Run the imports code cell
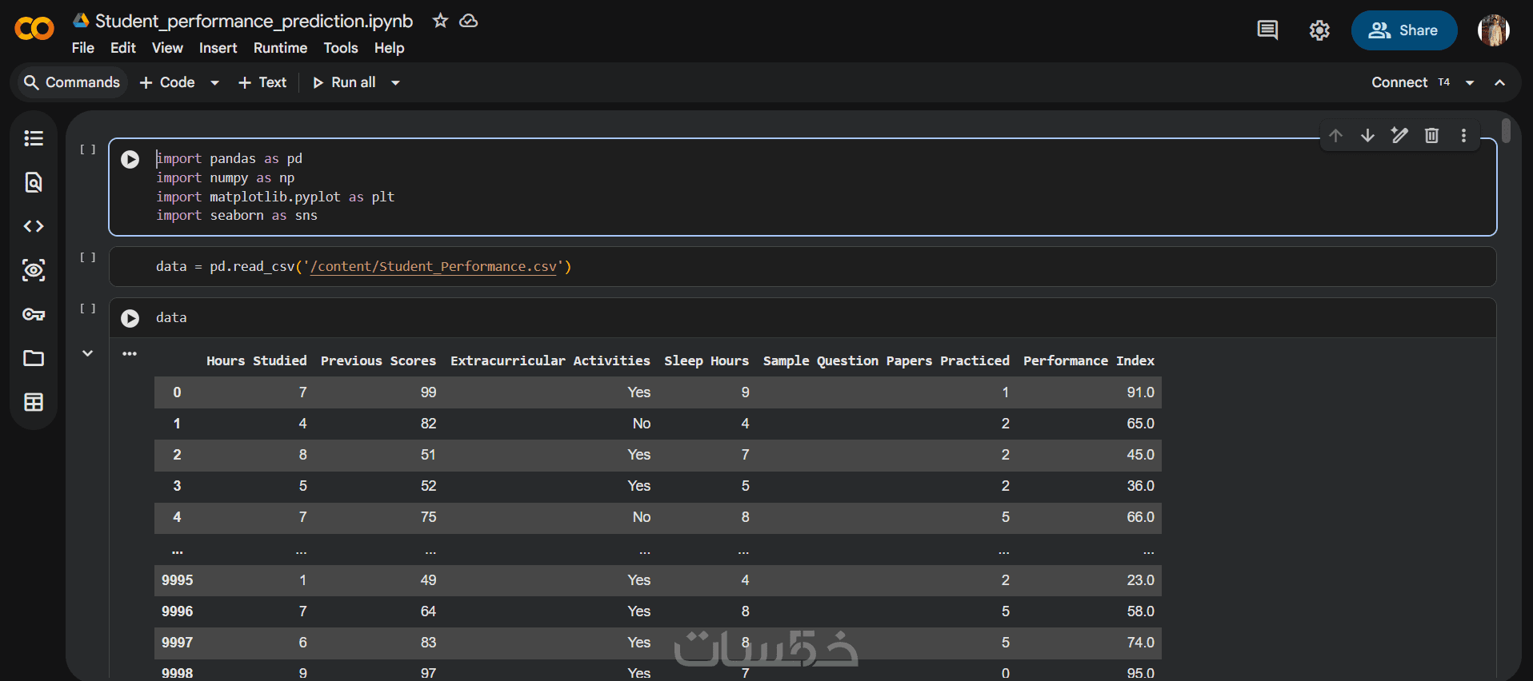Image resolution: width=1533 pixels, height=681 pixels. tap(130, 159)
